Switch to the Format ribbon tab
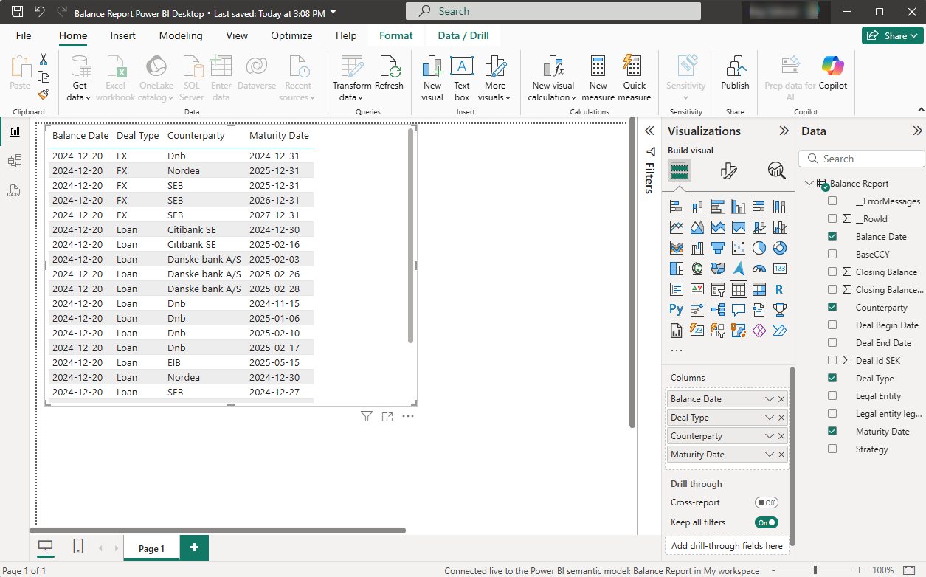 pyautogui.click(x=396, y=35)
